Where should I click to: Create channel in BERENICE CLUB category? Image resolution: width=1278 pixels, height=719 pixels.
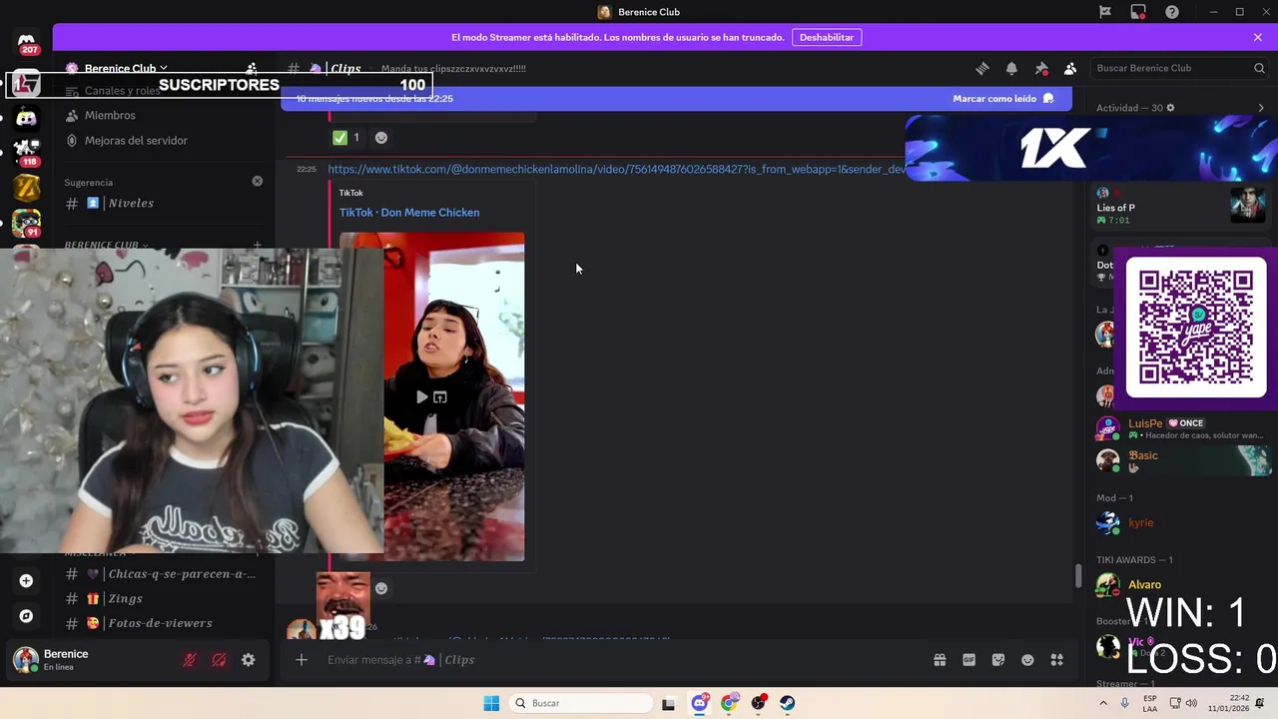point(257,245)
